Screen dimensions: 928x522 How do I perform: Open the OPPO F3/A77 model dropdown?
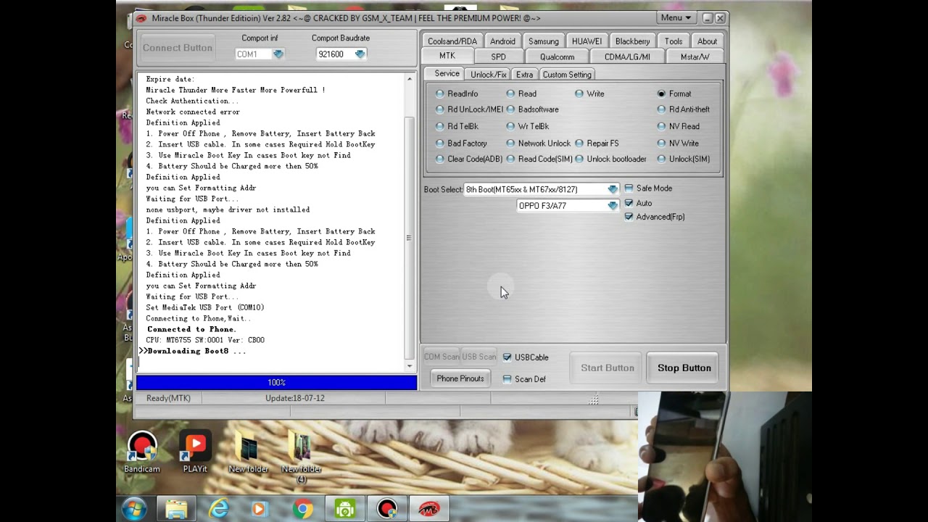coord(613,206)
